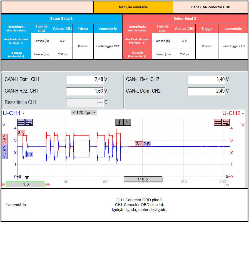The image size is (249, 265).
Task: Select the Setup Sinal 1 header
Action: (61, 19)
